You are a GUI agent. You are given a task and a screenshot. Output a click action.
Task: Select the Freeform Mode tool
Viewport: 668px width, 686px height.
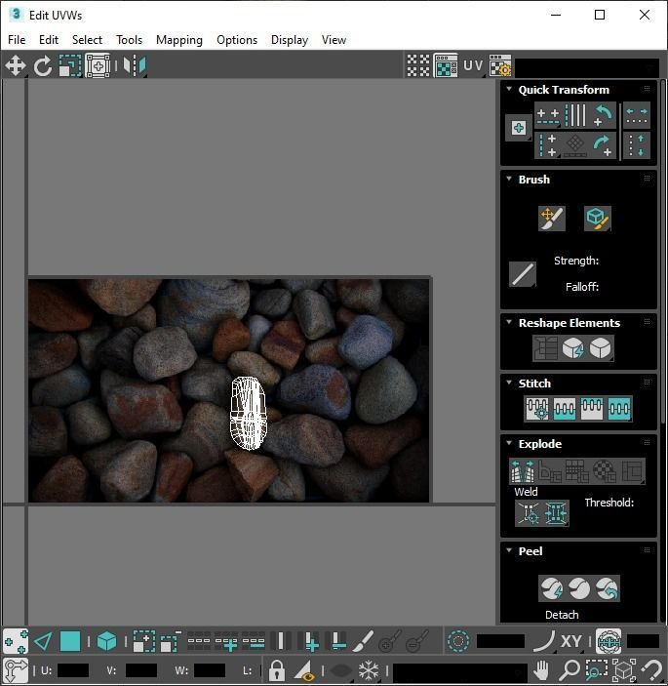(x=98, y=65)
